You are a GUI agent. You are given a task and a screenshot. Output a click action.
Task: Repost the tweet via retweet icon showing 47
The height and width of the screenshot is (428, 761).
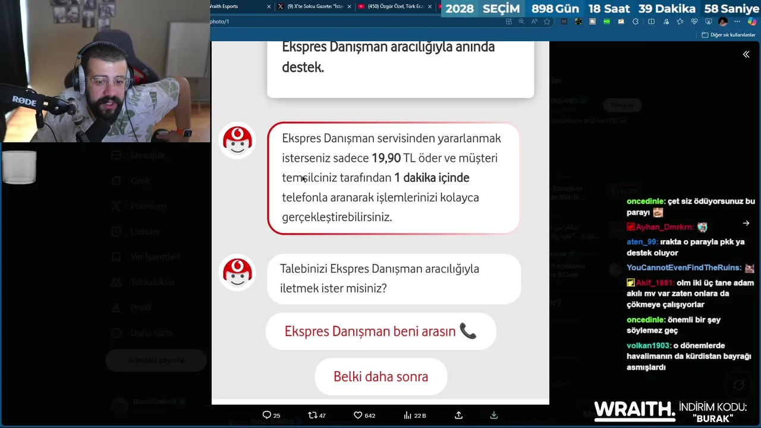[316, 415]
